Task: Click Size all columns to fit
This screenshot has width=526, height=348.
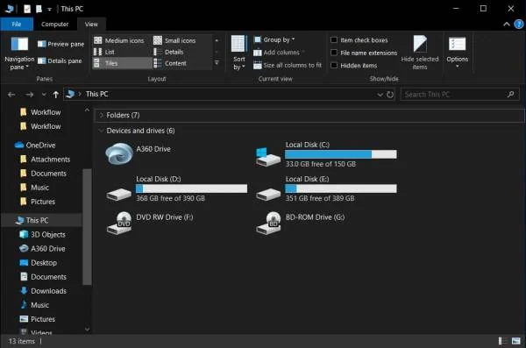Action: pyautogui.click(x=288, y=65)
